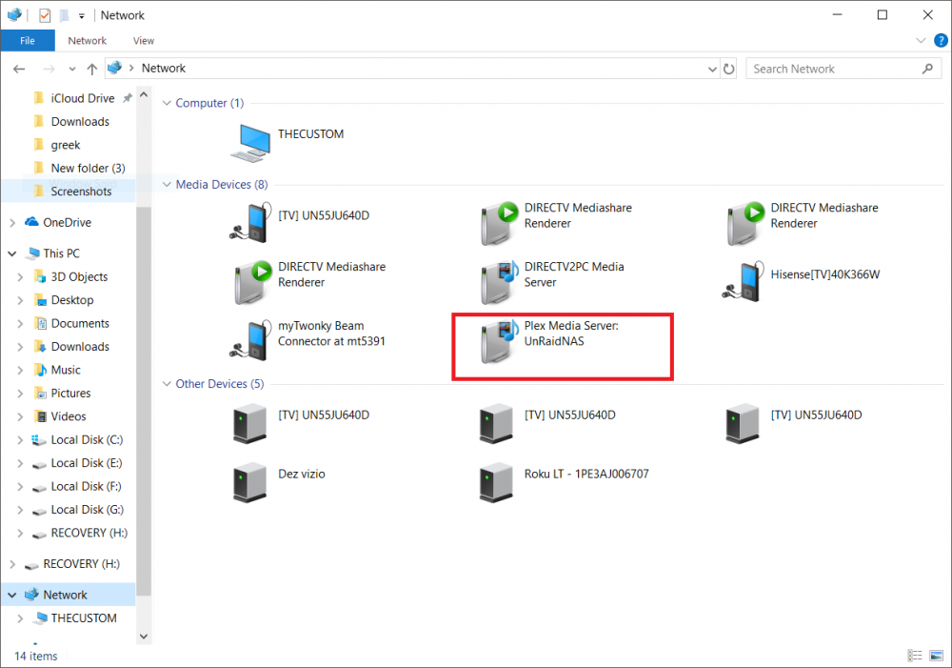Click the Refresh button in address bar
The width and height of the screenshot is (952, 668).
[729, 69]
